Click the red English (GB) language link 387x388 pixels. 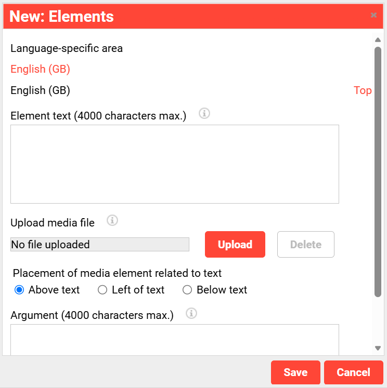pyautogui.click(x=40, y=69)
